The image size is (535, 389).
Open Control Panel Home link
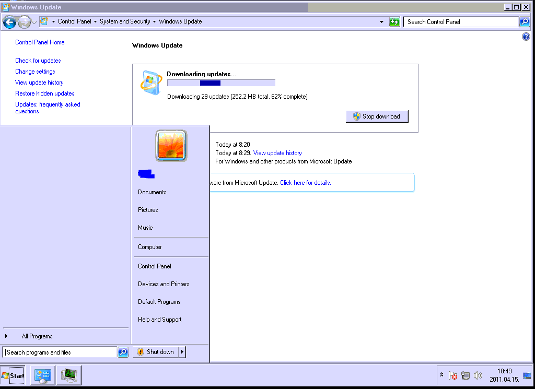pyautogui.click(x=40, y=42)
